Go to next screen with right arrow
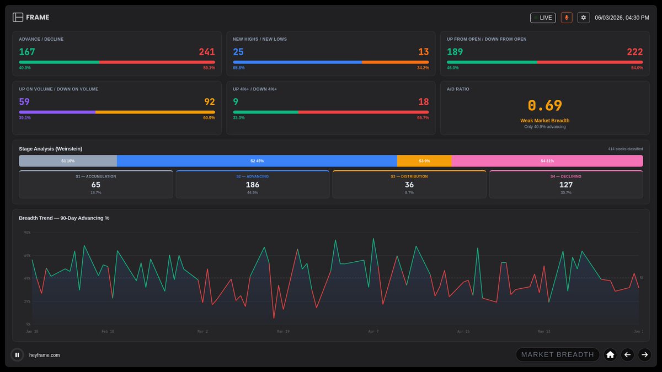Image resolution: width=662 pixels, height=372 pixels. tap(644, 355)
